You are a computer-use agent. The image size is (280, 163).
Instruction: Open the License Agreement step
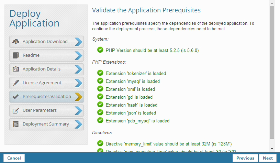pyautogui.click(x=42, y=83)
